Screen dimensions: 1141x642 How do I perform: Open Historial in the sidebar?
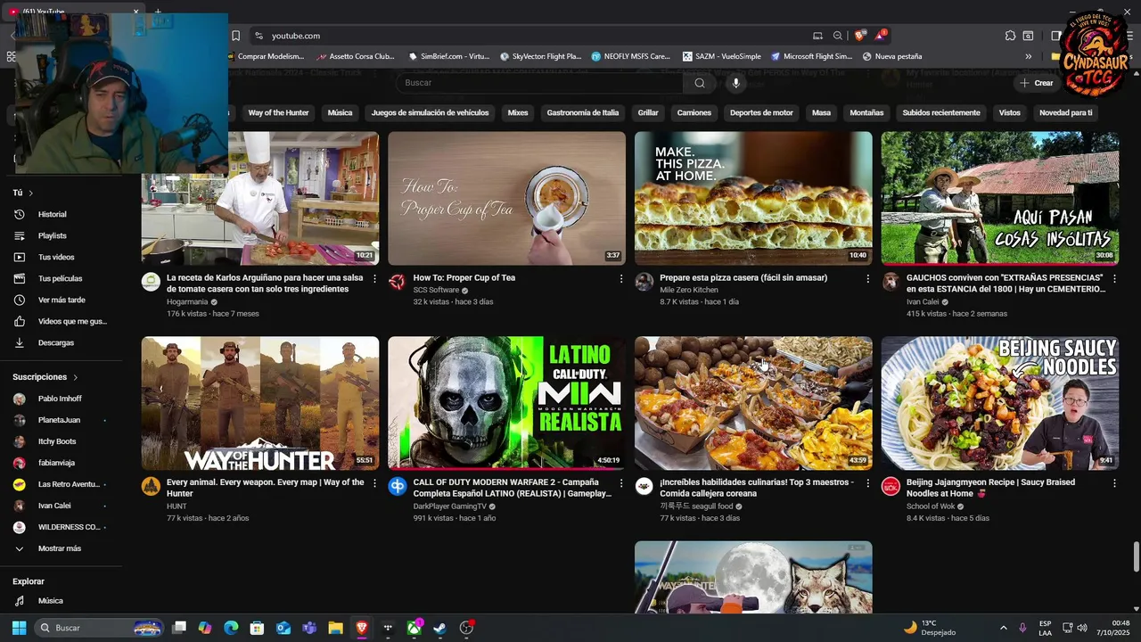click(x=53, y=215)
